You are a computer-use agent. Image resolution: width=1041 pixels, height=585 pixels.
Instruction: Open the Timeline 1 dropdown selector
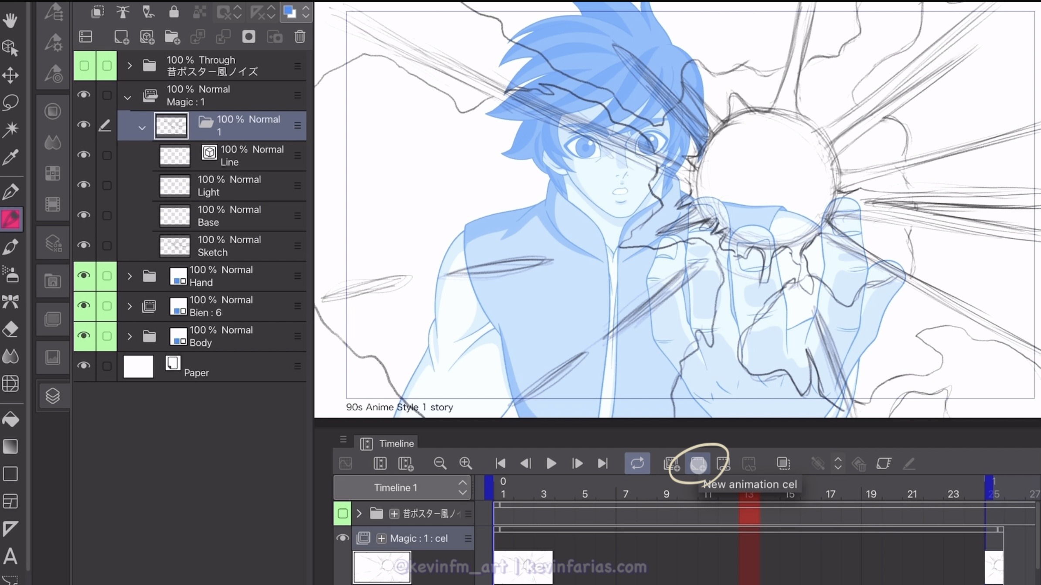(x=401, y=487)
